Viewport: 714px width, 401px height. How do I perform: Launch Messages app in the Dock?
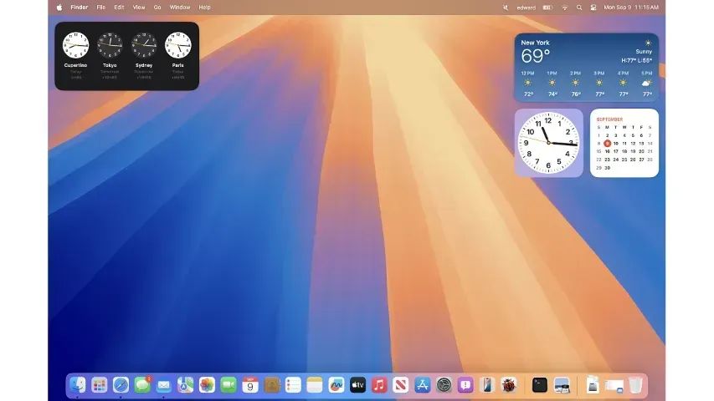142,385
